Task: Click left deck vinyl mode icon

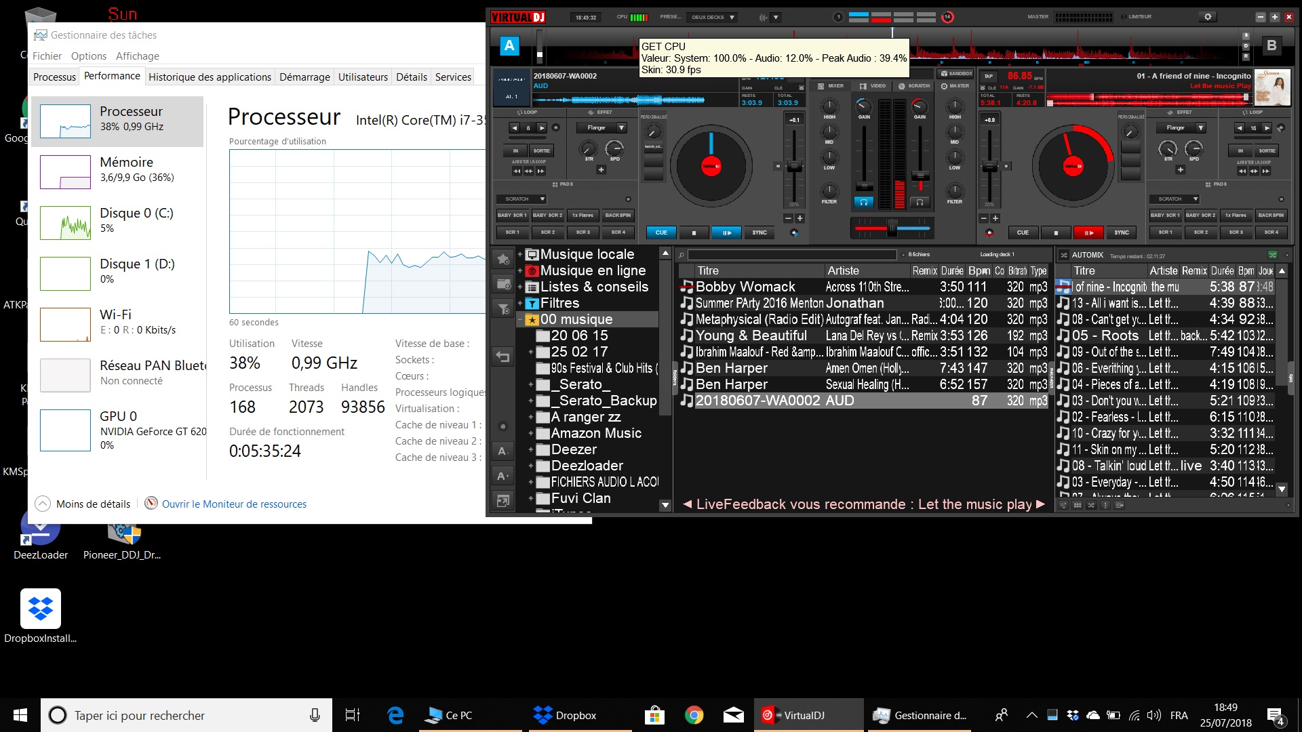Action: coord(794,232)
